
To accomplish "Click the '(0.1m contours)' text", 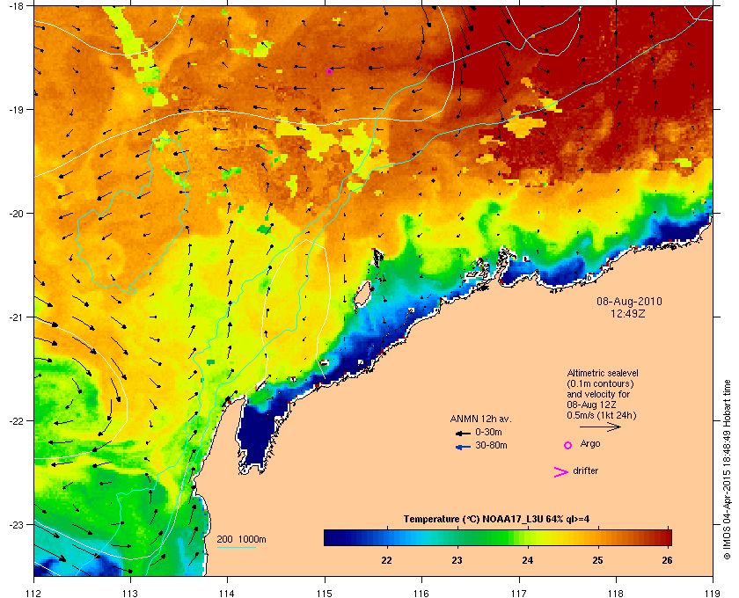I will pos(600,383).
